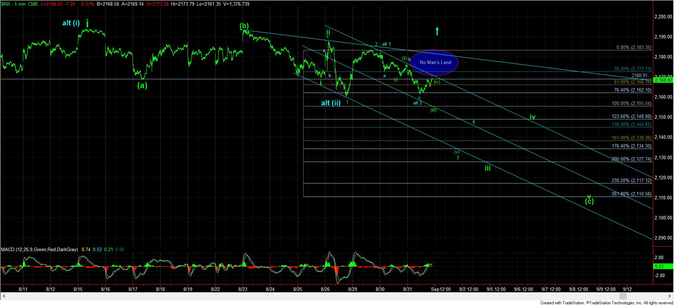674x305 pixels.
Task: Click the alt 1 label
Action: (386, 44)
